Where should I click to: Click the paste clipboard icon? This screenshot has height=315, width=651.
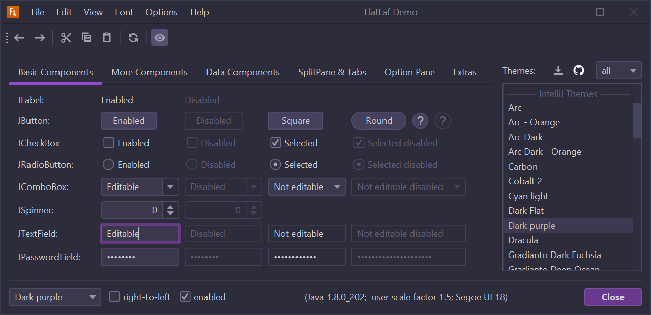(x=107, y=38)
